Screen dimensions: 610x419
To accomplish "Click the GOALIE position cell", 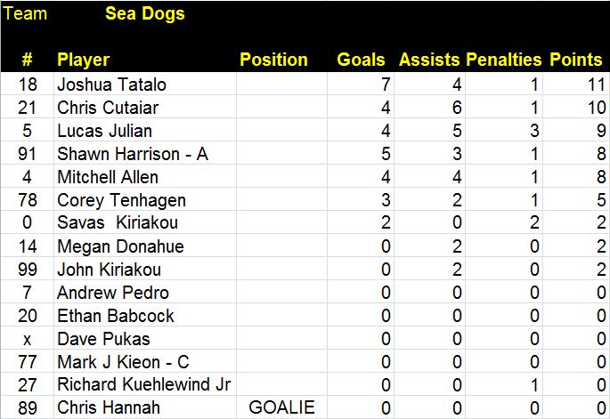I will point(281,407).
